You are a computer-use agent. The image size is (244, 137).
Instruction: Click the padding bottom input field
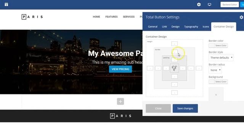coord(174,76)
